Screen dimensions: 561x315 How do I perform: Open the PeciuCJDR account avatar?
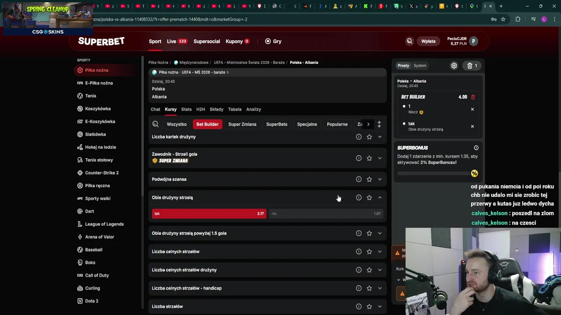pos(473,41)
